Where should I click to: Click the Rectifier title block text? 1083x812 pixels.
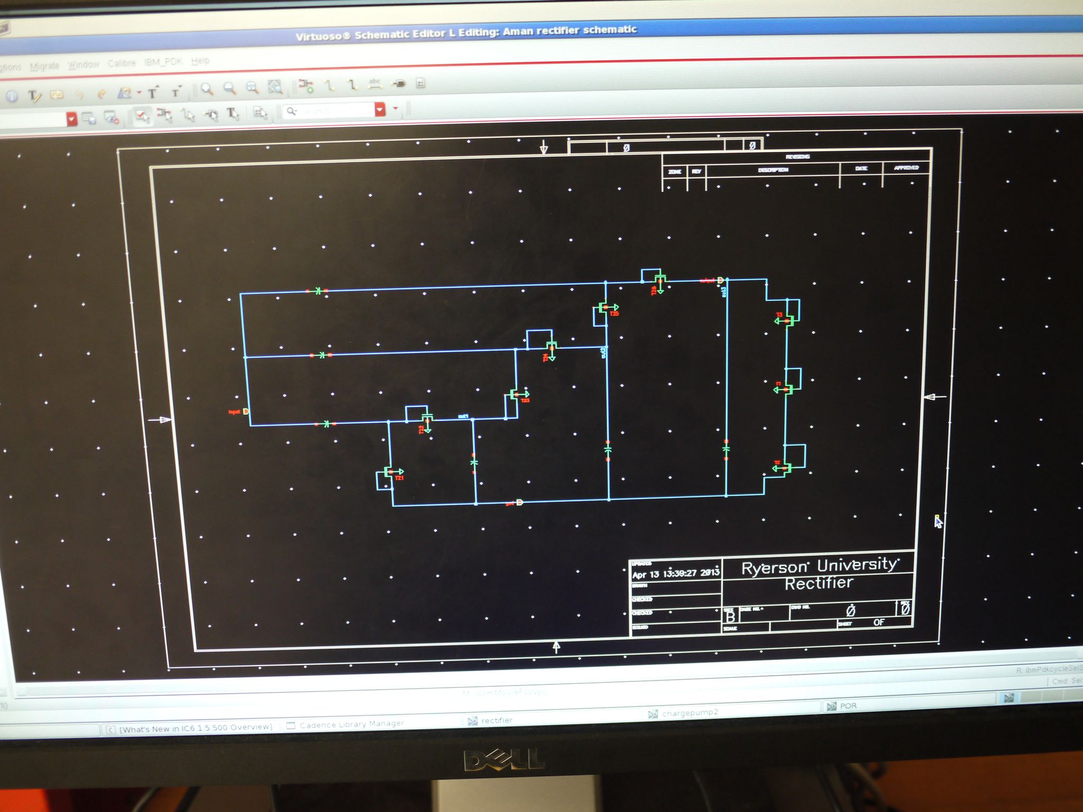pyautogui.click(x=819, y=583)
